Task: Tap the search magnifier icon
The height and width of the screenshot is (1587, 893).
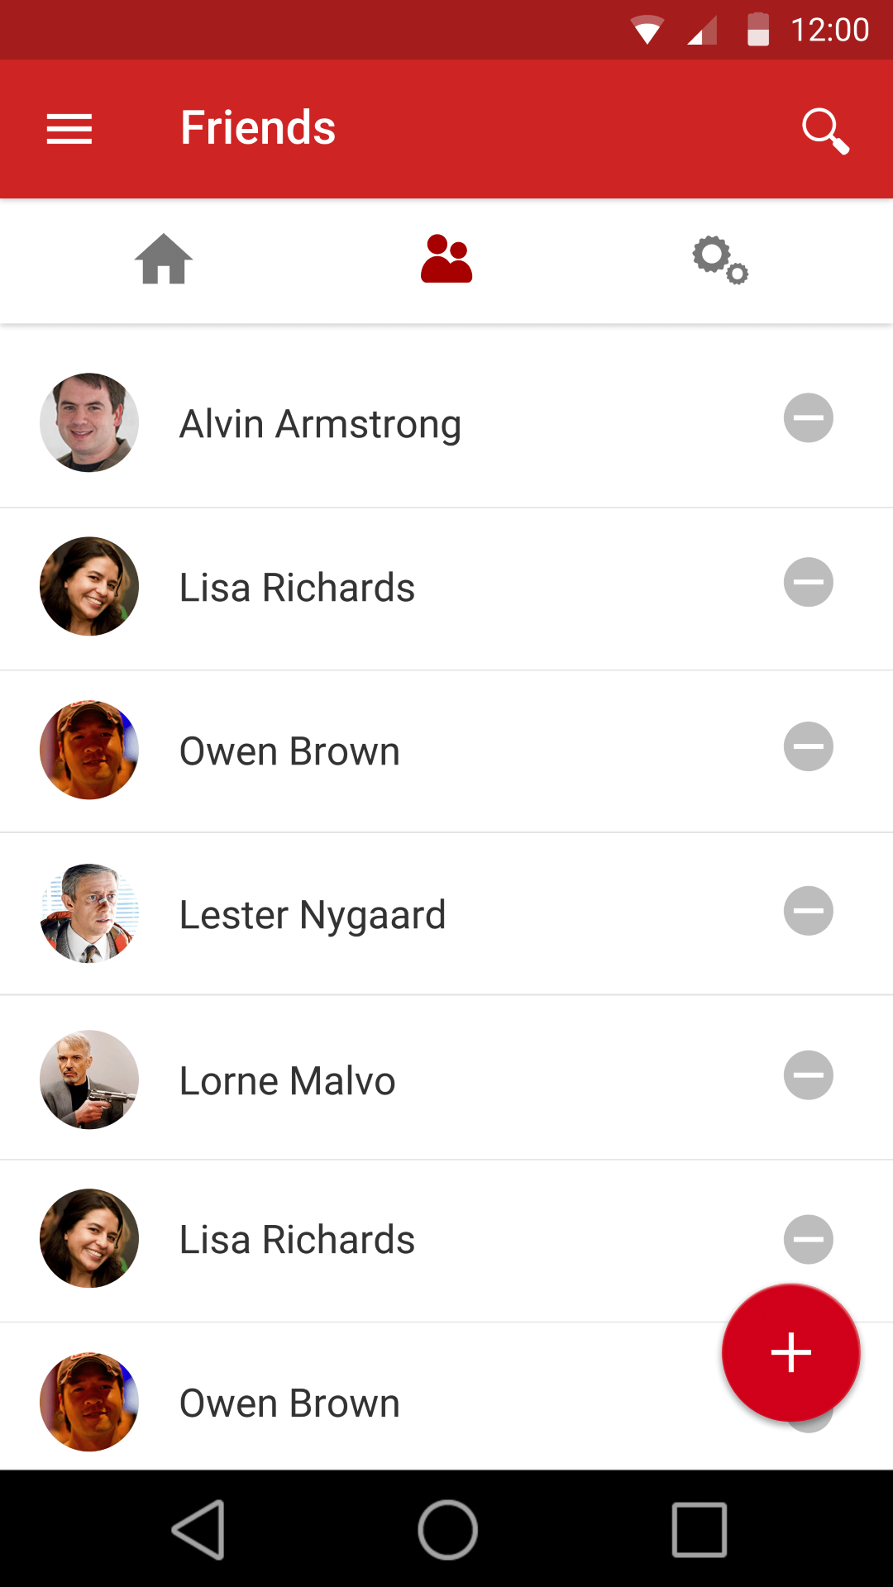Action: coord(825,131)
